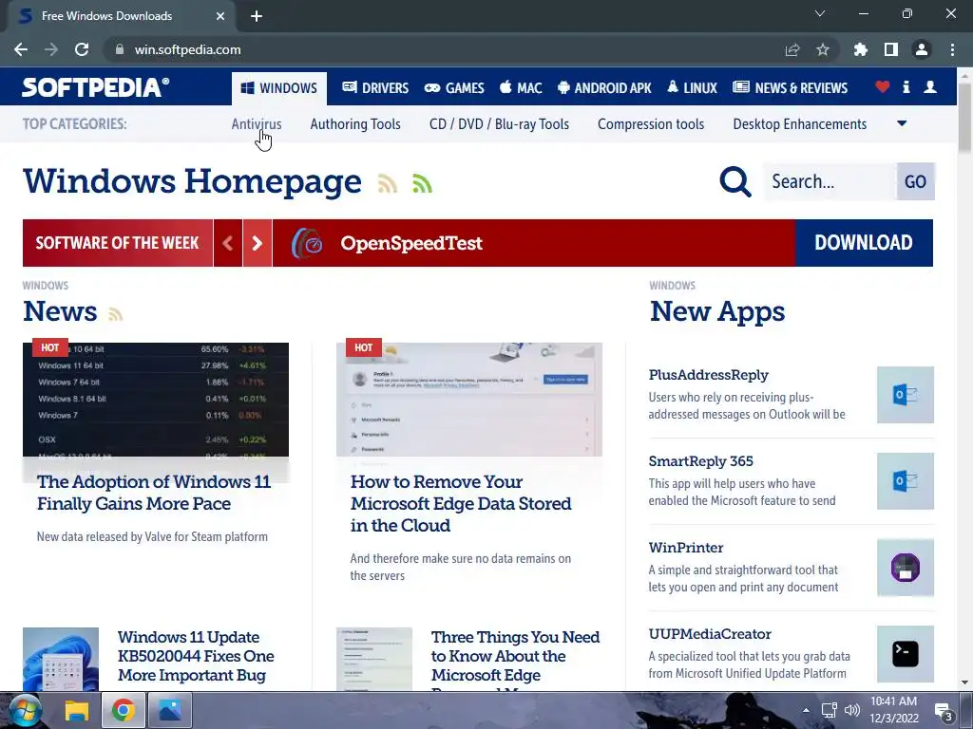Click the red heart favorites icon
Image resolution: width=973 pixels, height=729 pixels.
(883, 86)
